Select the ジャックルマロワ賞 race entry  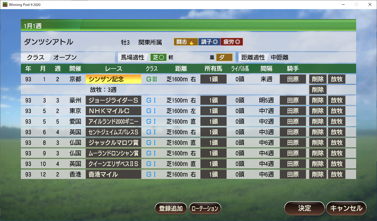[113, 143]
